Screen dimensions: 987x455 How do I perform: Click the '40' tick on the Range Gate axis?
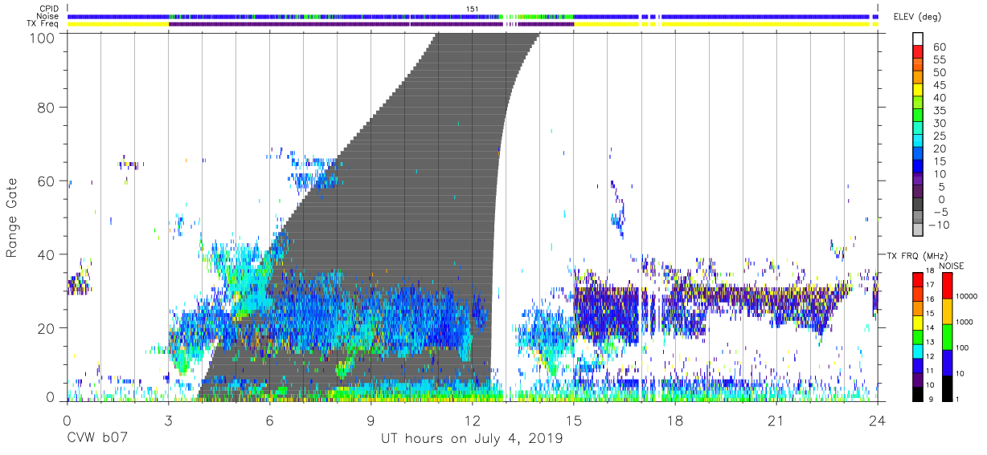pos(46,254)
